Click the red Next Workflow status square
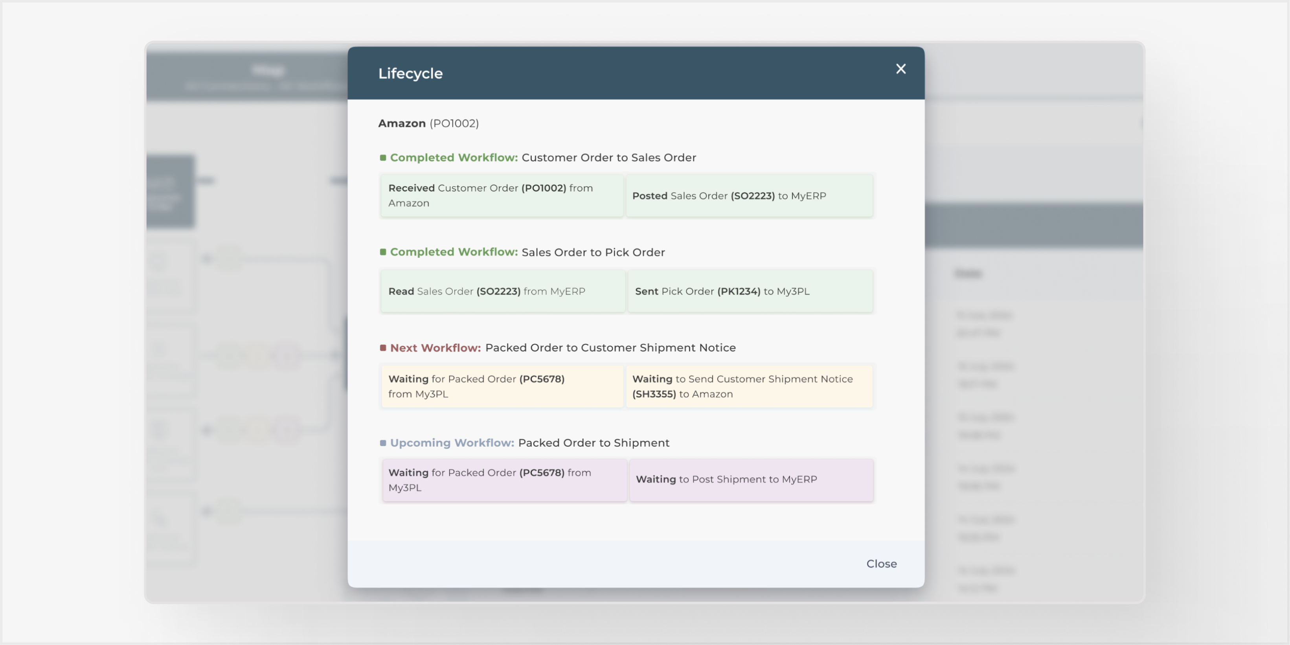Viewport: 1290px width, 645px height. 383,348
